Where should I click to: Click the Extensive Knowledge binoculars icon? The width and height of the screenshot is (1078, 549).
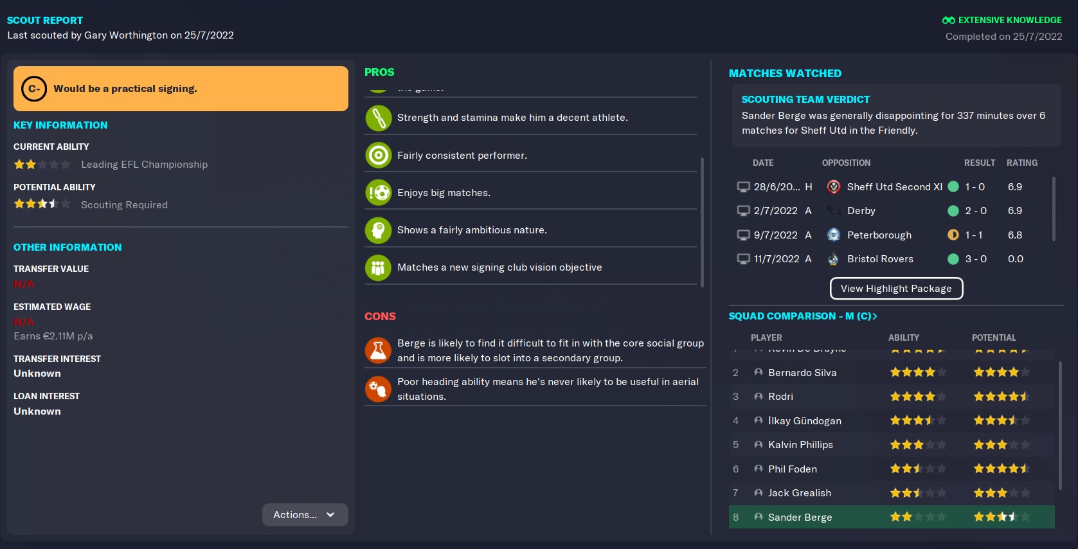click(948, 20)
